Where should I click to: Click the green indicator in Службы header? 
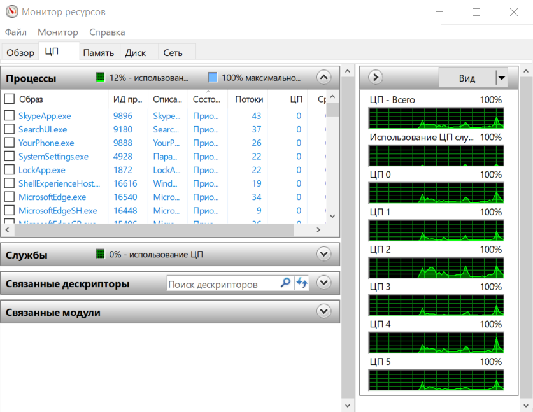100,253
